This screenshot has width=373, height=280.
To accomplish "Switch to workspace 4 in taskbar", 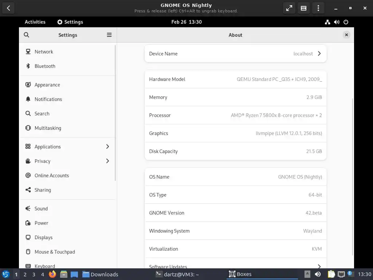I will pyautogui.click(x=43, y=275).
